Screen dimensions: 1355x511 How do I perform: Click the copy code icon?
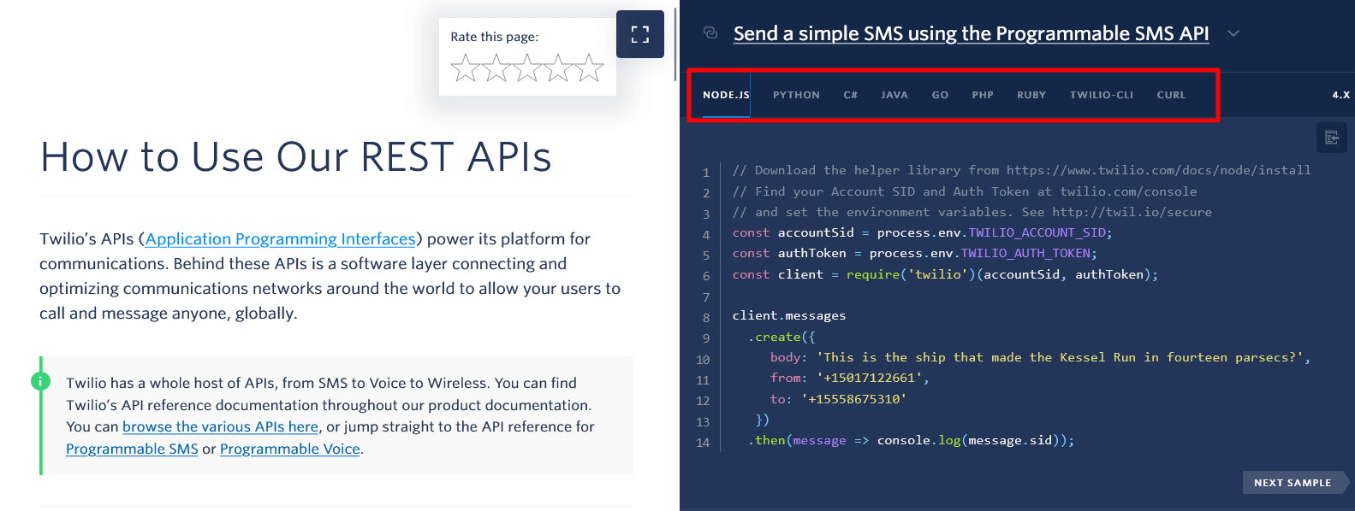pyautogui.click(x=1331, y=138)
